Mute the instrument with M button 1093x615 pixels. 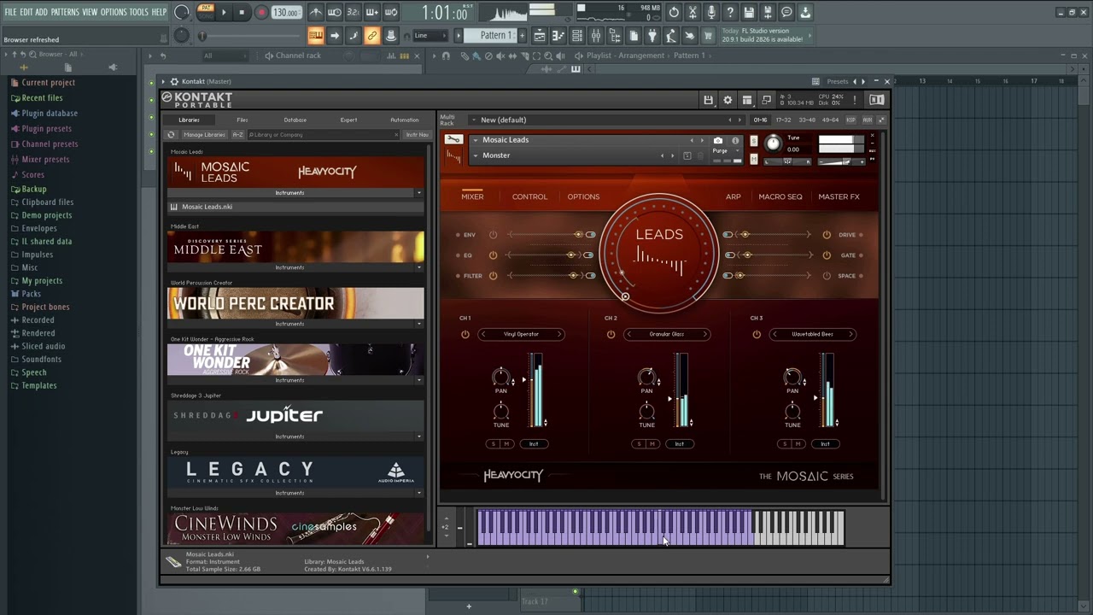tap(753, 160)
